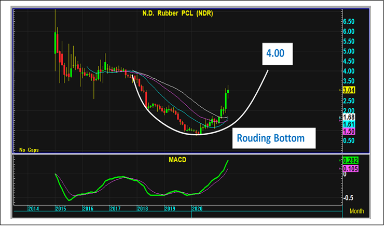
Task: Click the 5.00 price axis label
Action: point(349,51)
